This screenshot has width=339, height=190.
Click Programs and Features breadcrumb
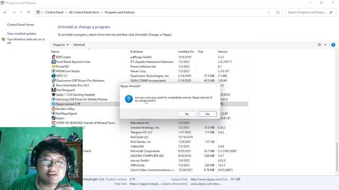coord(120,12)
